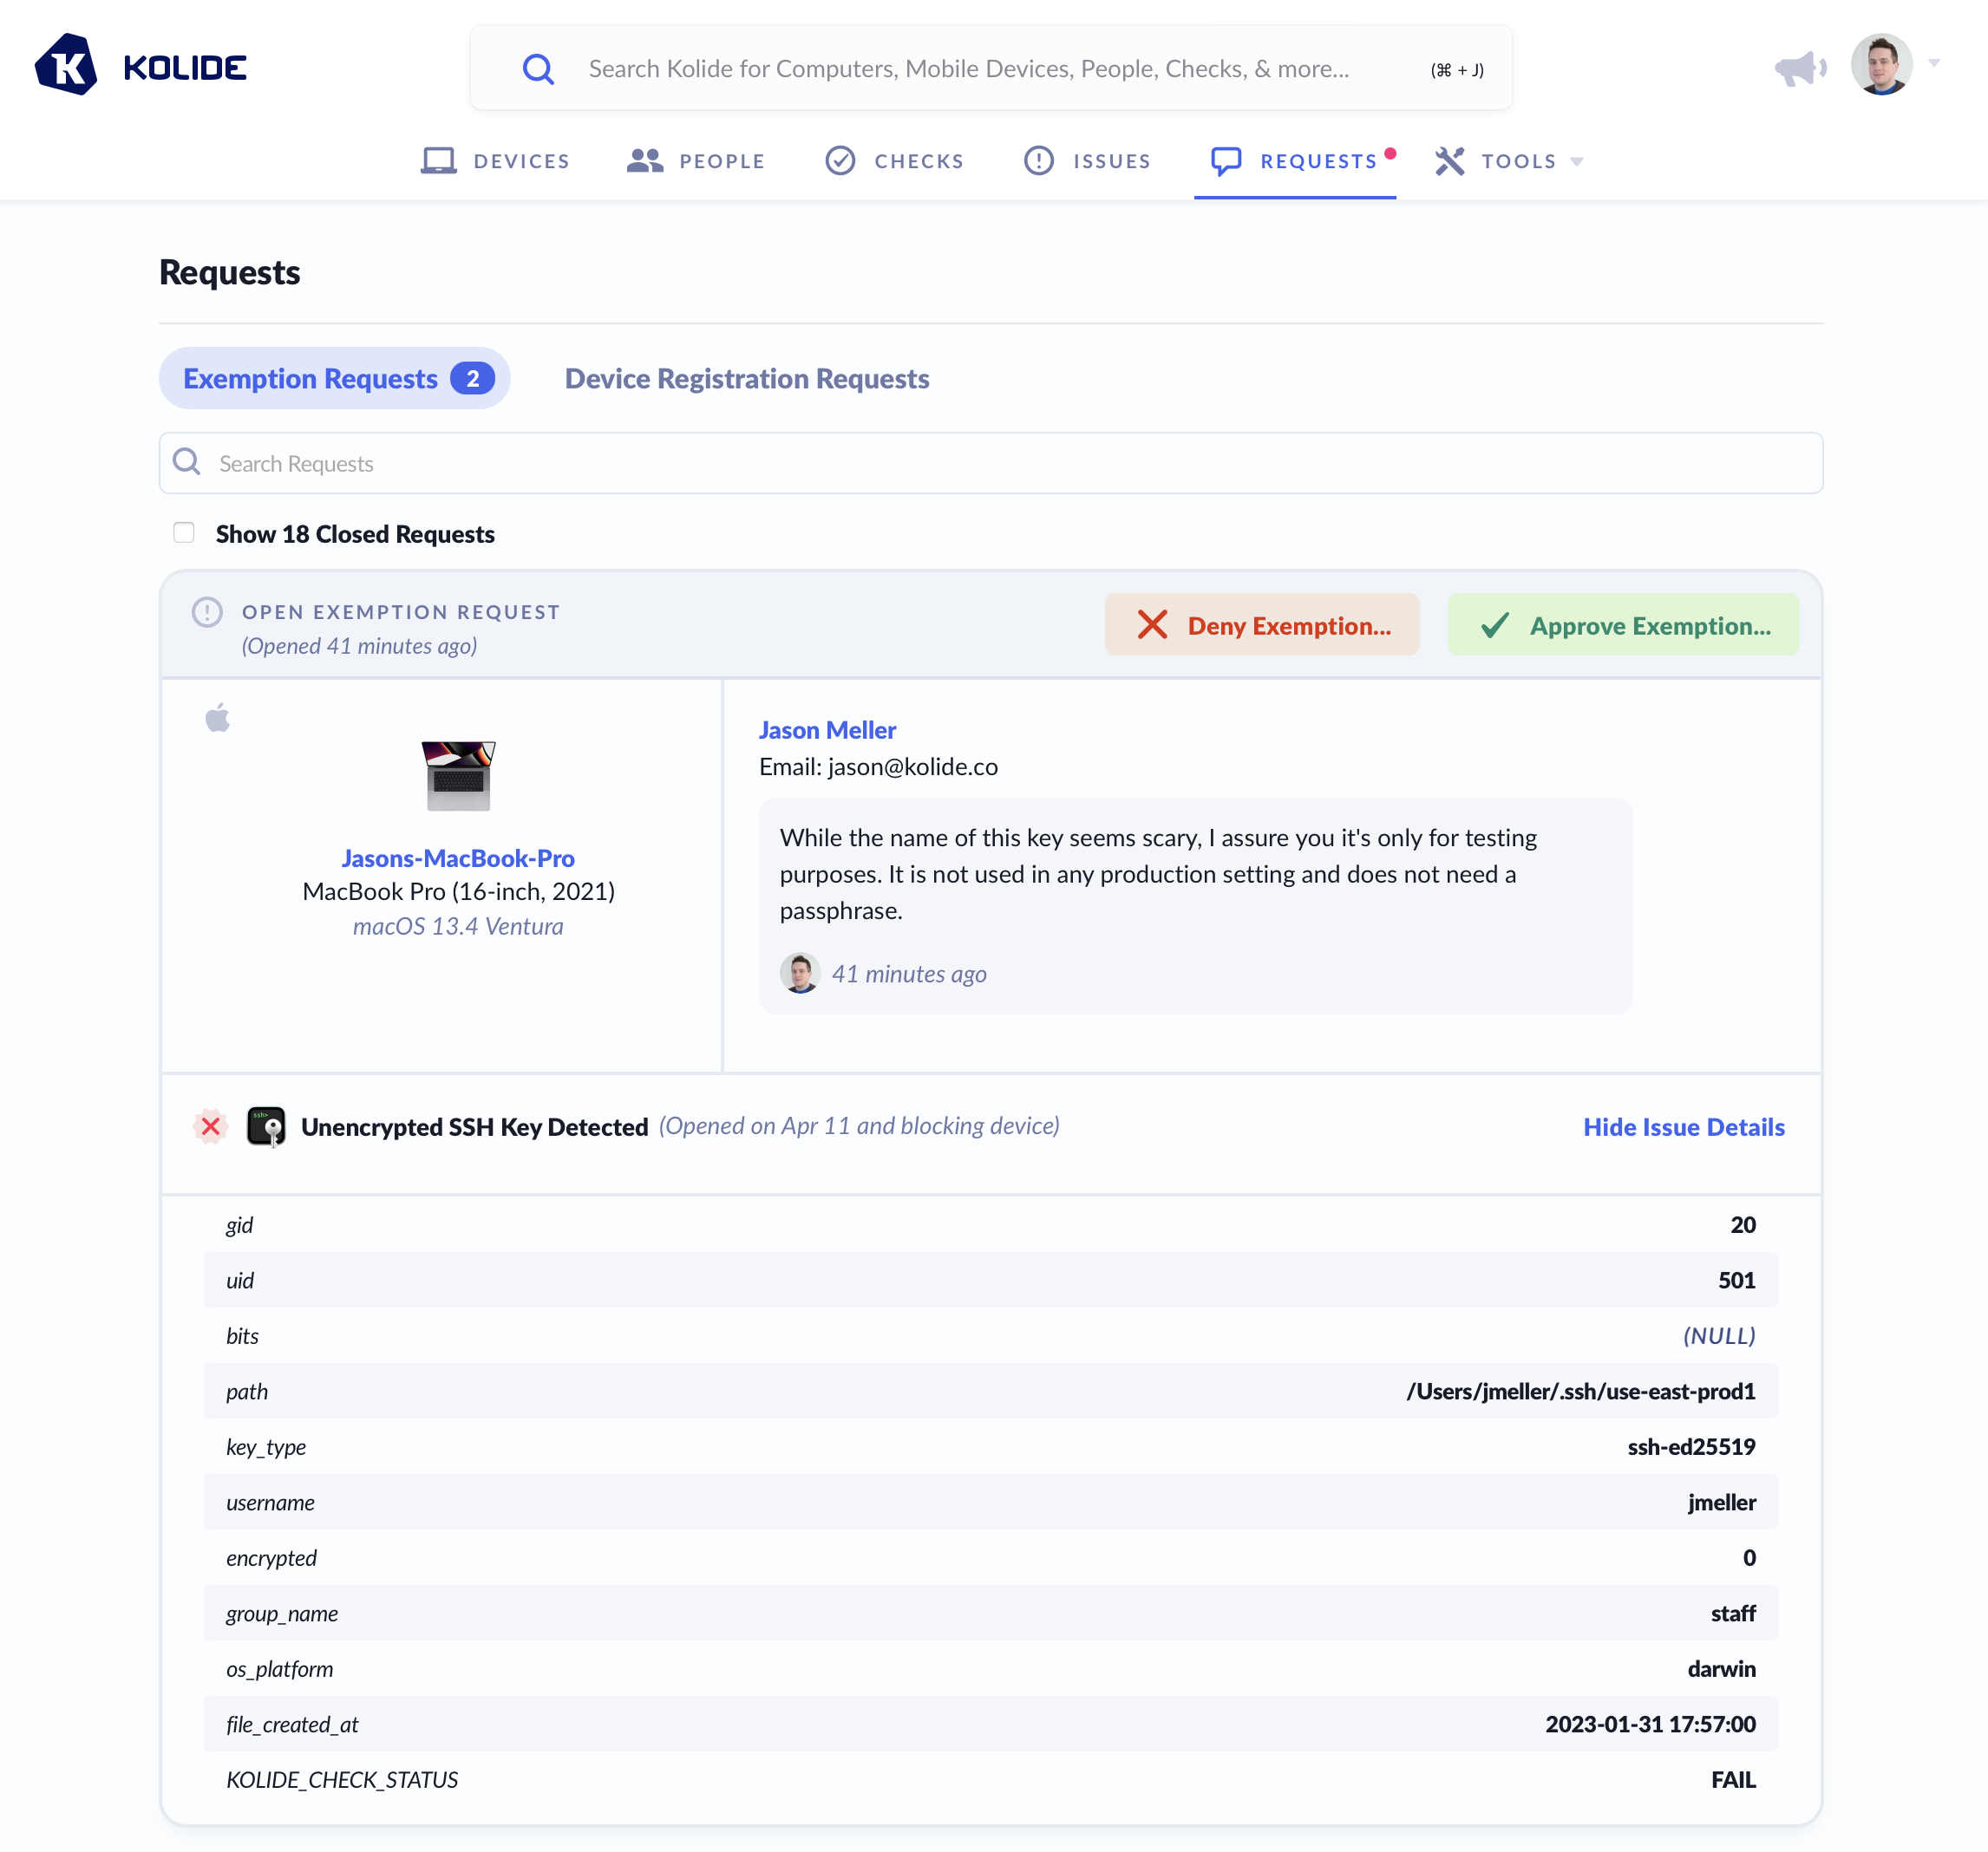Click the global search magnifier icon
This screenshot has width=1988, height=1852.
[538, 69]
